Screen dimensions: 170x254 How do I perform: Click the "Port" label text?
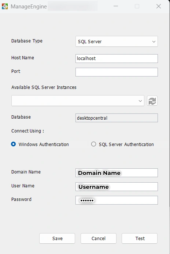(16, 71)
